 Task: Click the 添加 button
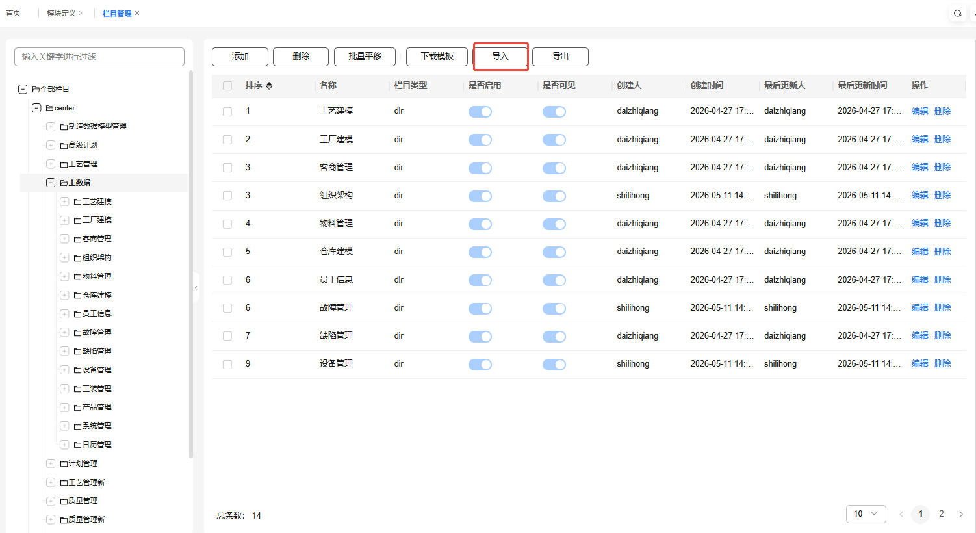pos(240,57)
